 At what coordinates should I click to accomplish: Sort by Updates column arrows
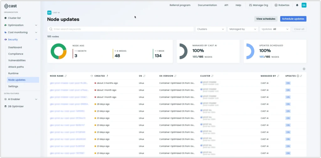pos(301,76)
